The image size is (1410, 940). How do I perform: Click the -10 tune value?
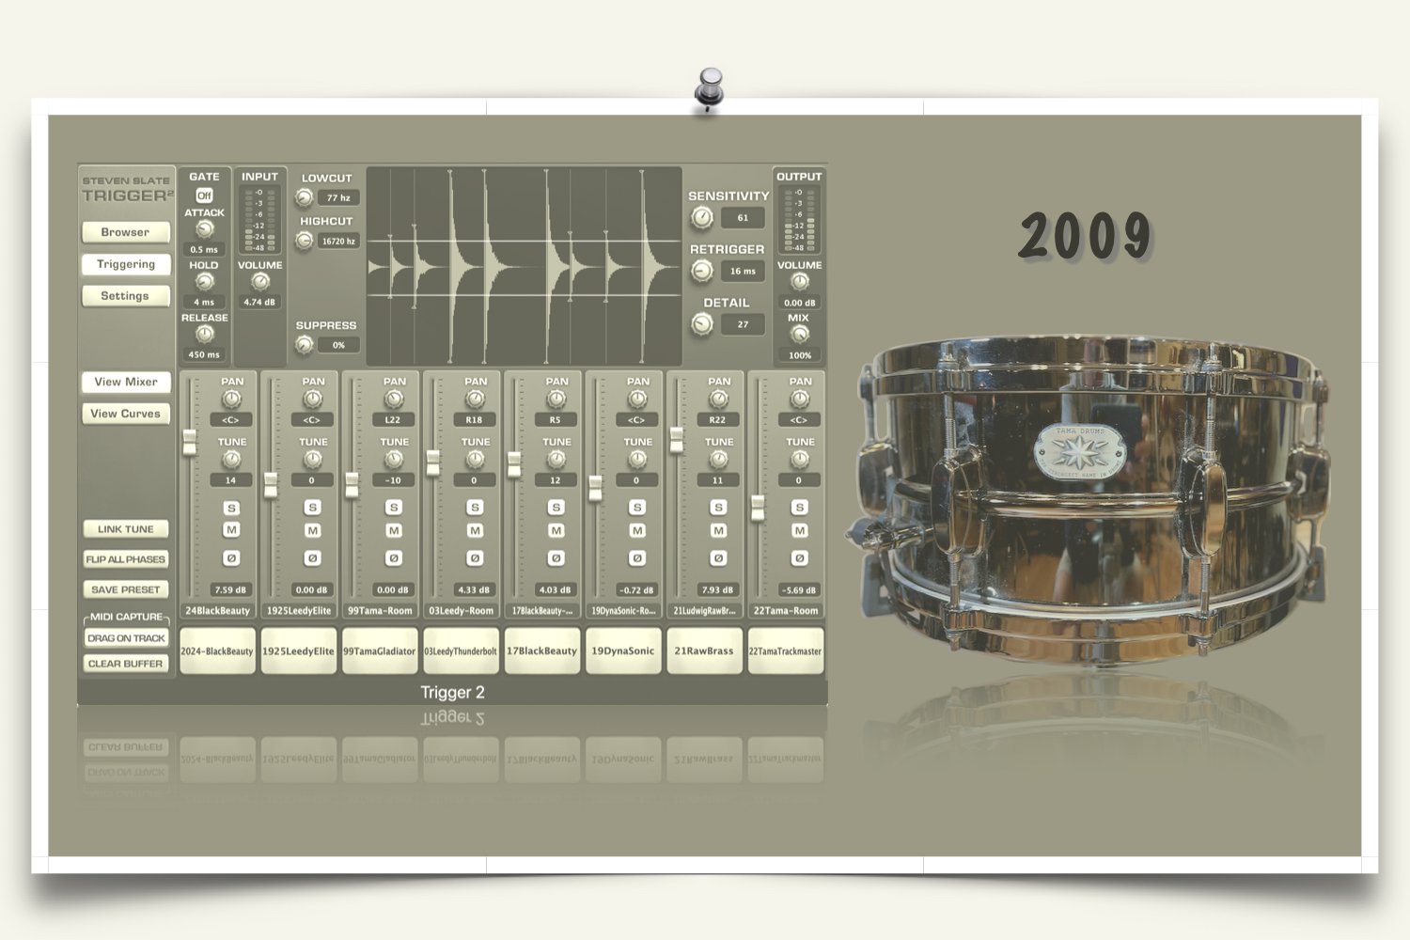click(x=393, y=480)
